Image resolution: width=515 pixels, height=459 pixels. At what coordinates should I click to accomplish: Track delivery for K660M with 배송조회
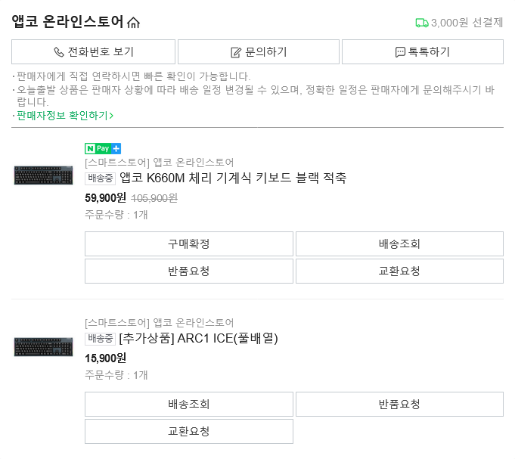(x=399, y=244)
